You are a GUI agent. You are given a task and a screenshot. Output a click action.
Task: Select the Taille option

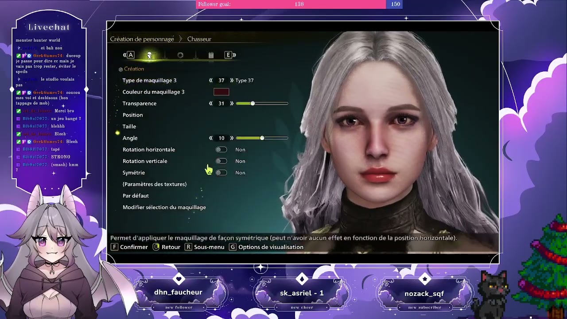pos(129,126)
